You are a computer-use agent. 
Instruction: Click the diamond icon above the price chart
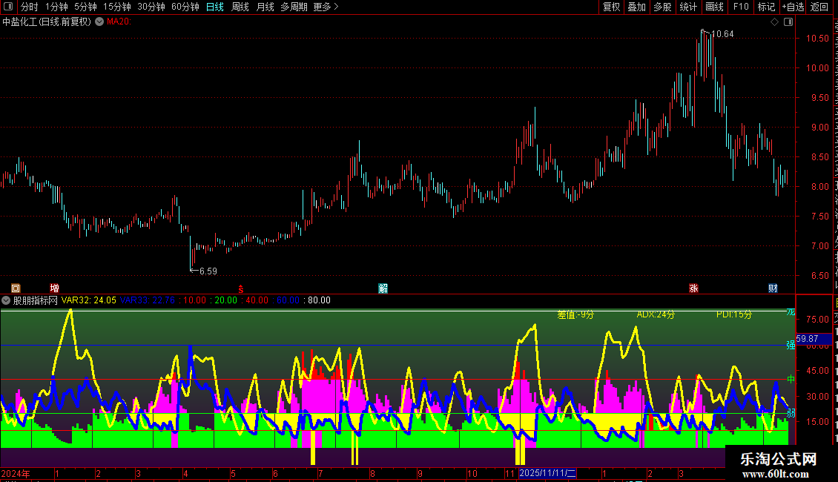click(x=774, y=22)
